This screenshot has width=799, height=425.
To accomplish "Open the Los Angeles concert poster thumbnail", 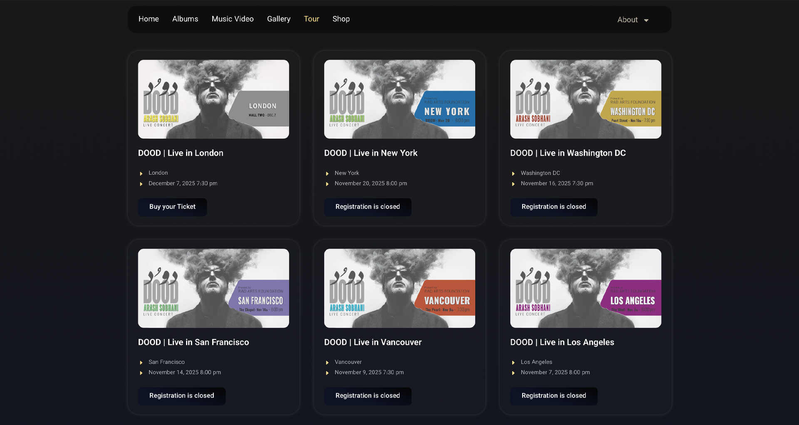I will [x=586, y=288].
